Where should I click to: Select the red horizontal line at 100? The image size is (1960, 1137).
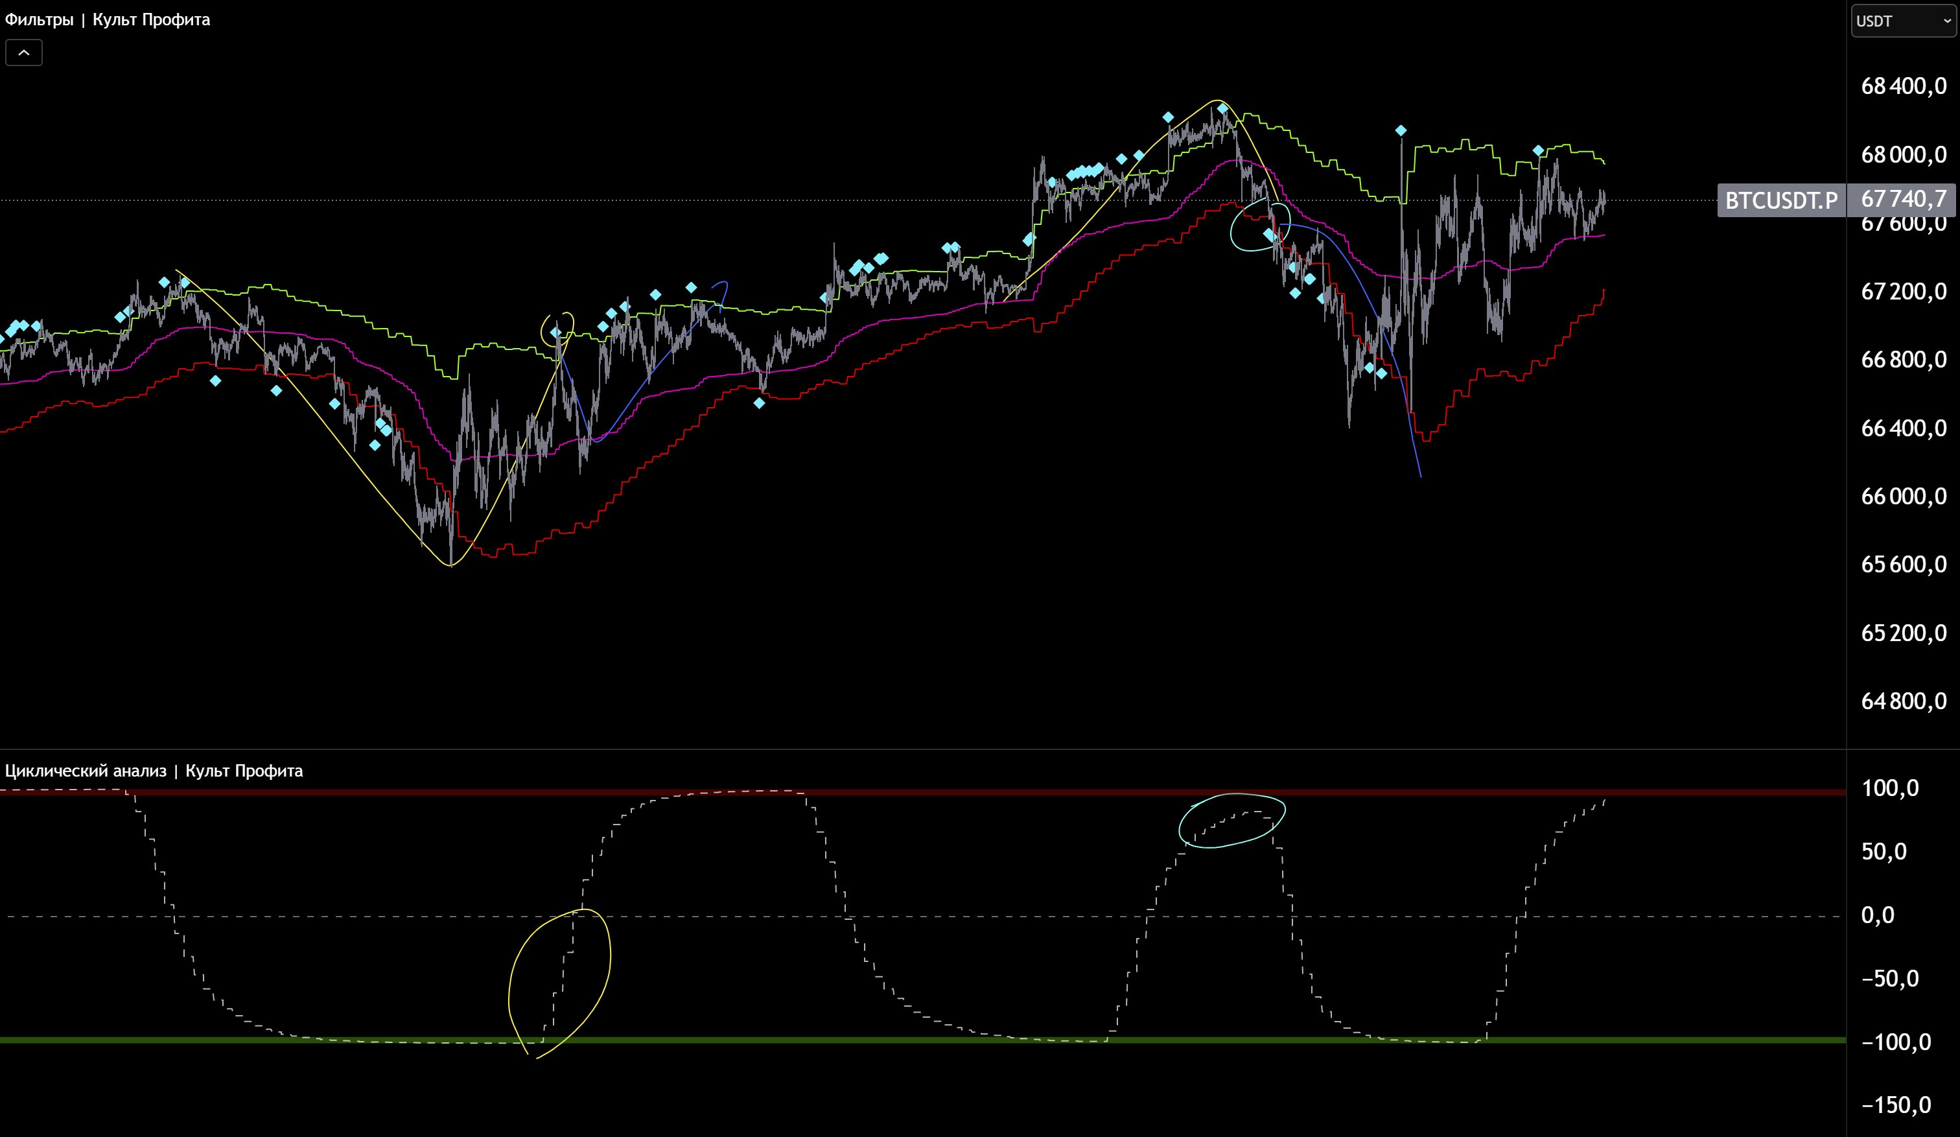pos(933,793)
